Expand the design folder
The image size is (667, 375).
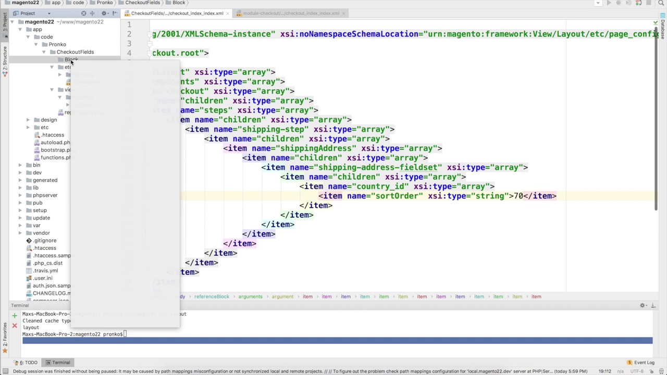[x=28, y=120]
